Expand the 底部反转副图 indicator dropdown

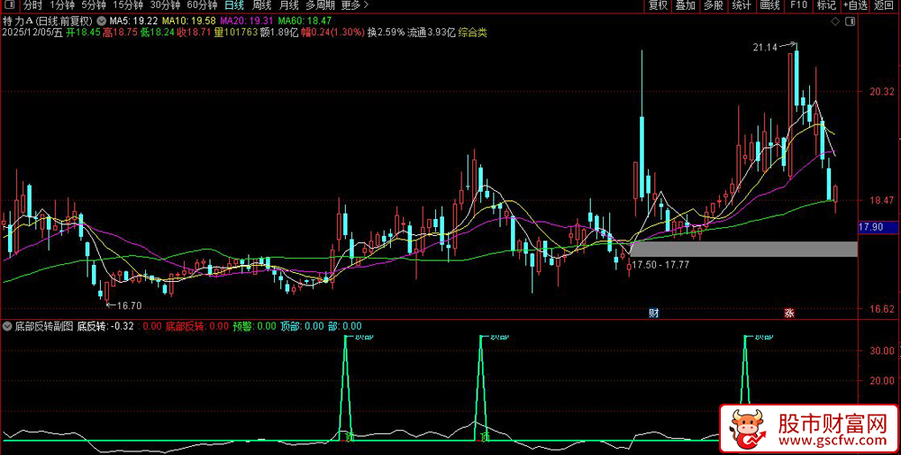coord(7,326)
